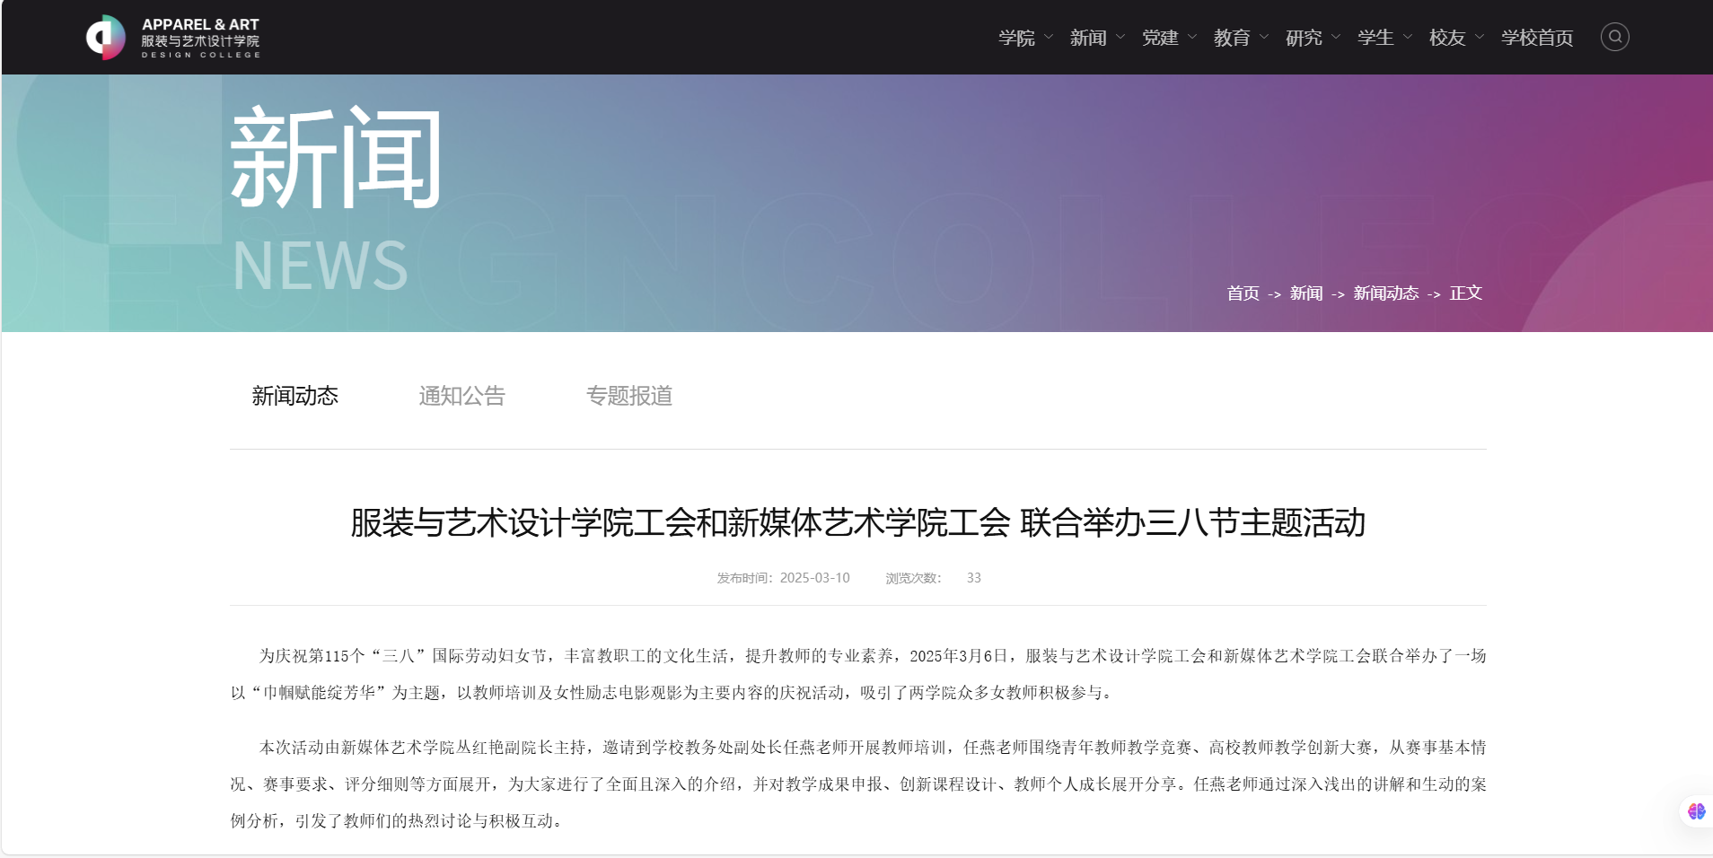
Task: Click the paragraph starting 本次活动由新媒体艺术学院
Action: (857, 784)
